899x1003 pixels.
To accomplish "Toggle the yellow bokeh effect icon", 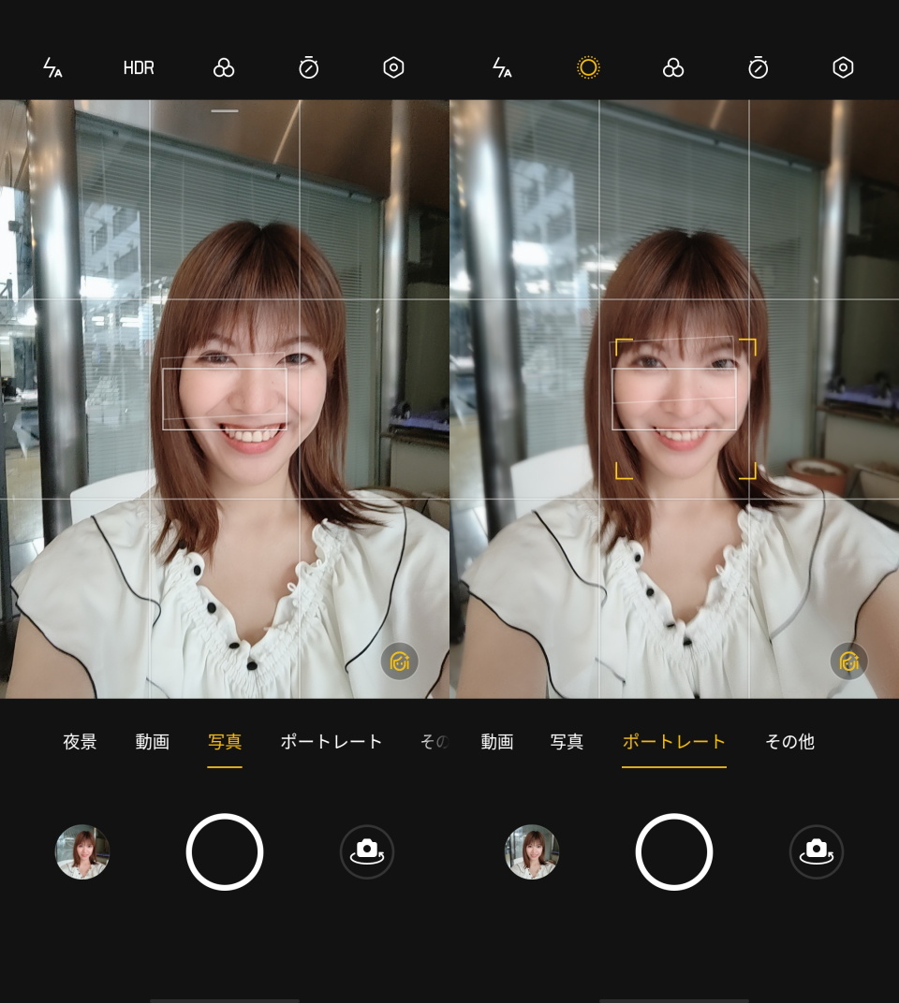I will coord(588,67).
